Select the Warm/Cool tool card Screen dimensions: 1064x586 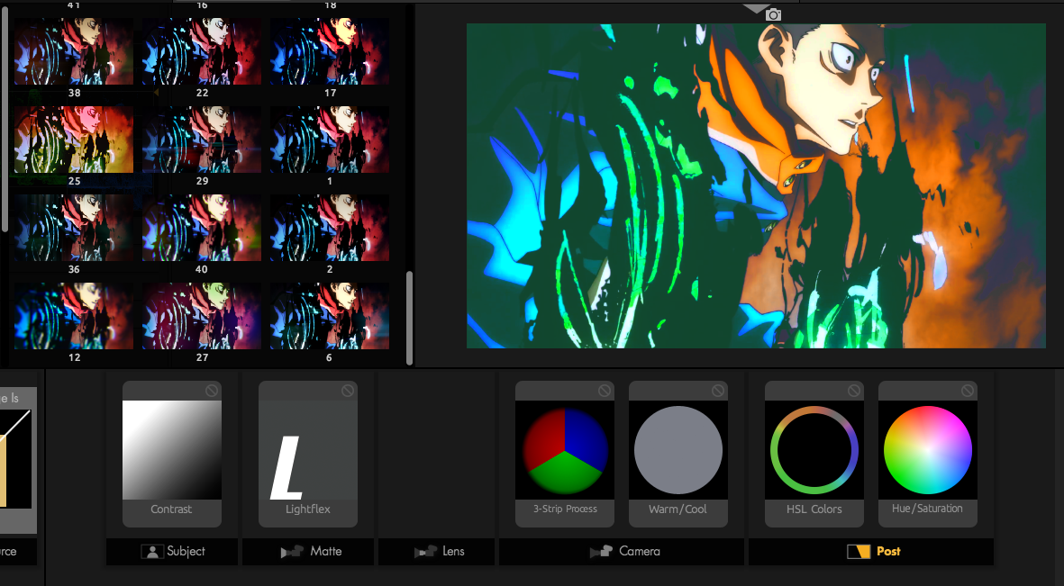click(x=678, y=454)
